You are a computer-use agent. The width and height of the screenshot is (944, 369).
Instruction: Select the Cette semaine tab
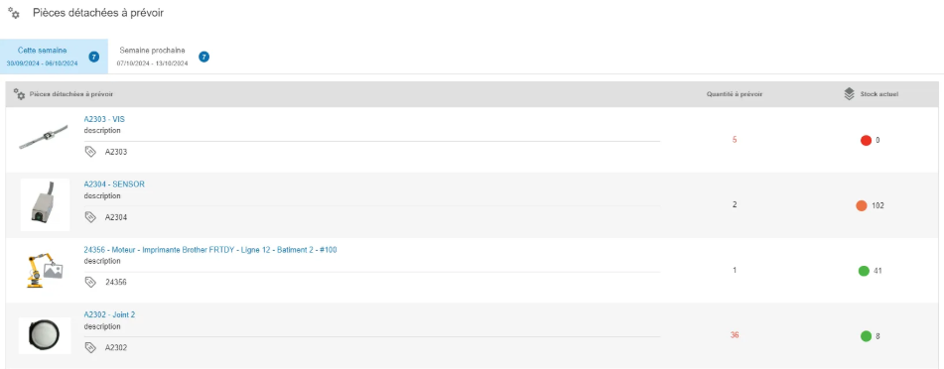(55, 57)
